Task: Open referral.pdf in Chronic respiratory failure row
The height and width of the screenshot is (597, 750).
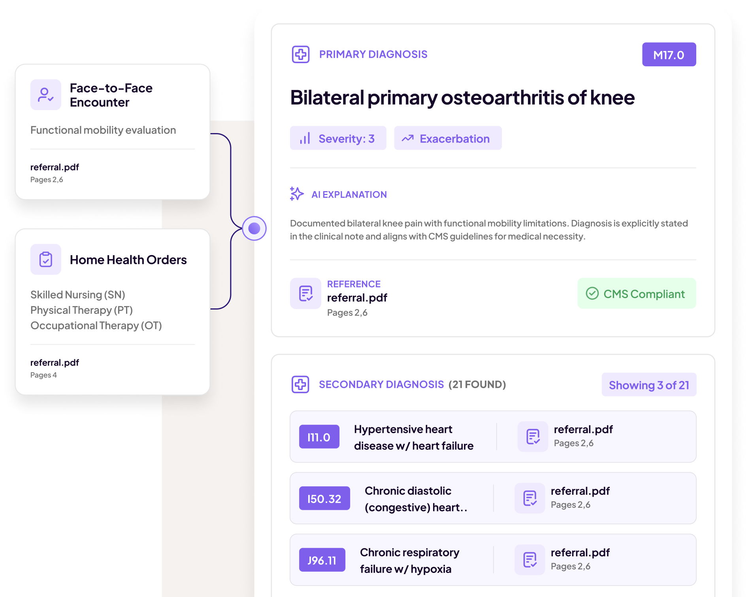Action: 580,553
